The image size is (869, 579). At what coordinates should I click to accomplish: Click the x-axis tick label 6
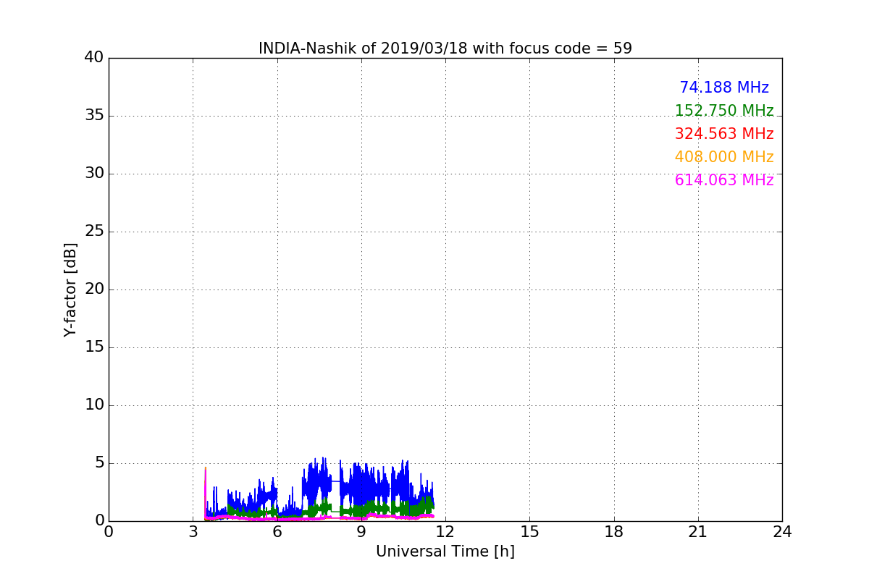click(277, 532)
